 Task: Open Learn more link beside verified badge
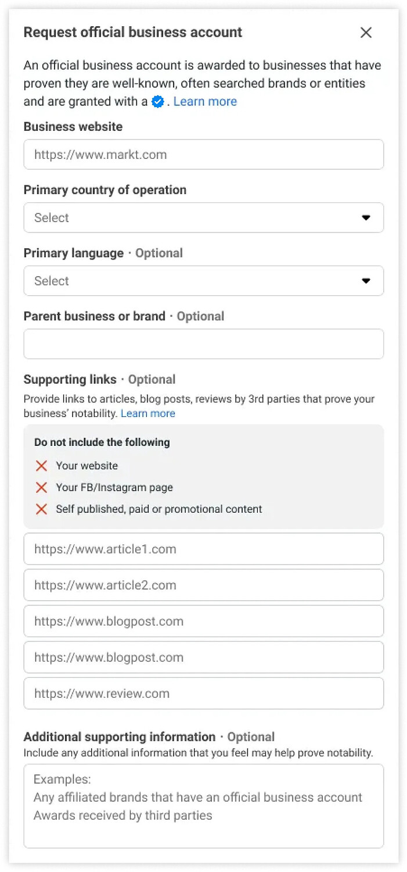pyautogui.click(x=205, y=102)
